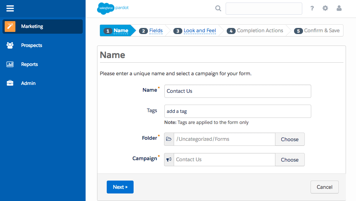Image resolution: width=356 pixels, height=201 pixels.
Task: Click the Admin briefcase icon
Action: coord(10,83)
